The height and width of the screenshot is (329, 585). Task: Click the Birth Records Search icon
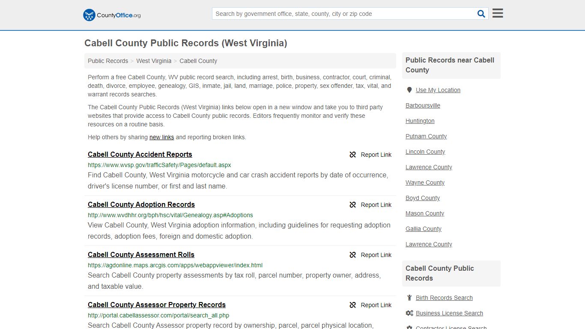[409, 298]
